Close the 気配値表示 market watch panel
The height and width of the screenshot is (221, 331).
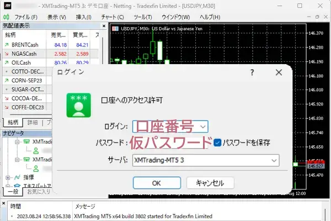104,26
